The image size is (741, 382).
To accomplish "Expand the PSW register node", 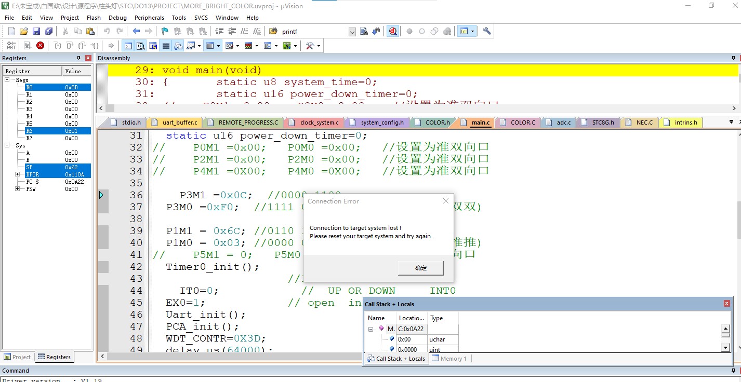I will (18, 189).
